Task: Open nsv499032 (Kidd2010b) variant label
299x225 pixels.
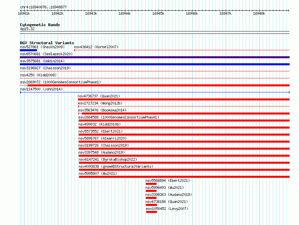Action: pyautogui.click(x=99, y=124)
